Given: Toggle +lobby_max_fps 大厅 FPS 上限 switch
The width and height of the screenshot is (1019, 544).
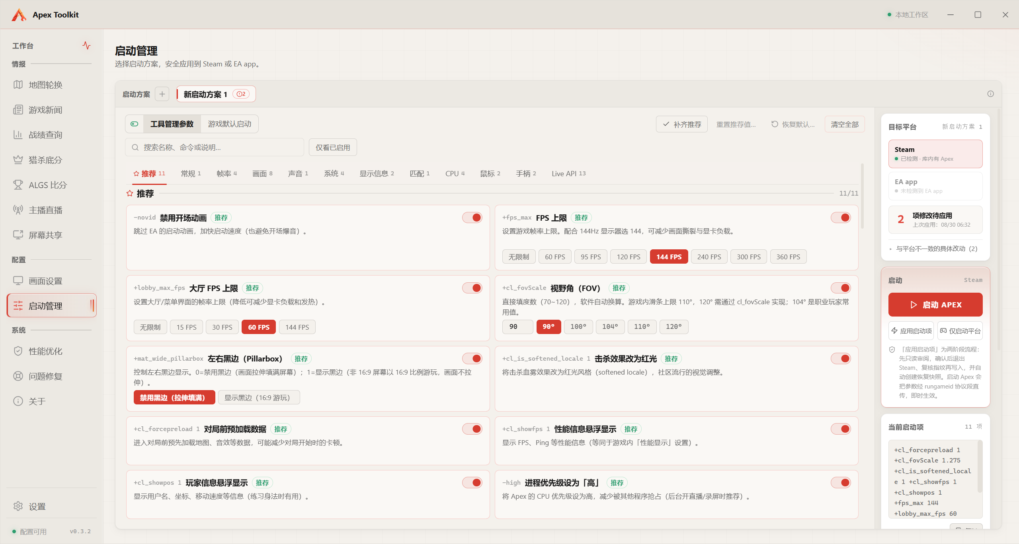Looking at the screenshot, I should [x=472, y=288].
